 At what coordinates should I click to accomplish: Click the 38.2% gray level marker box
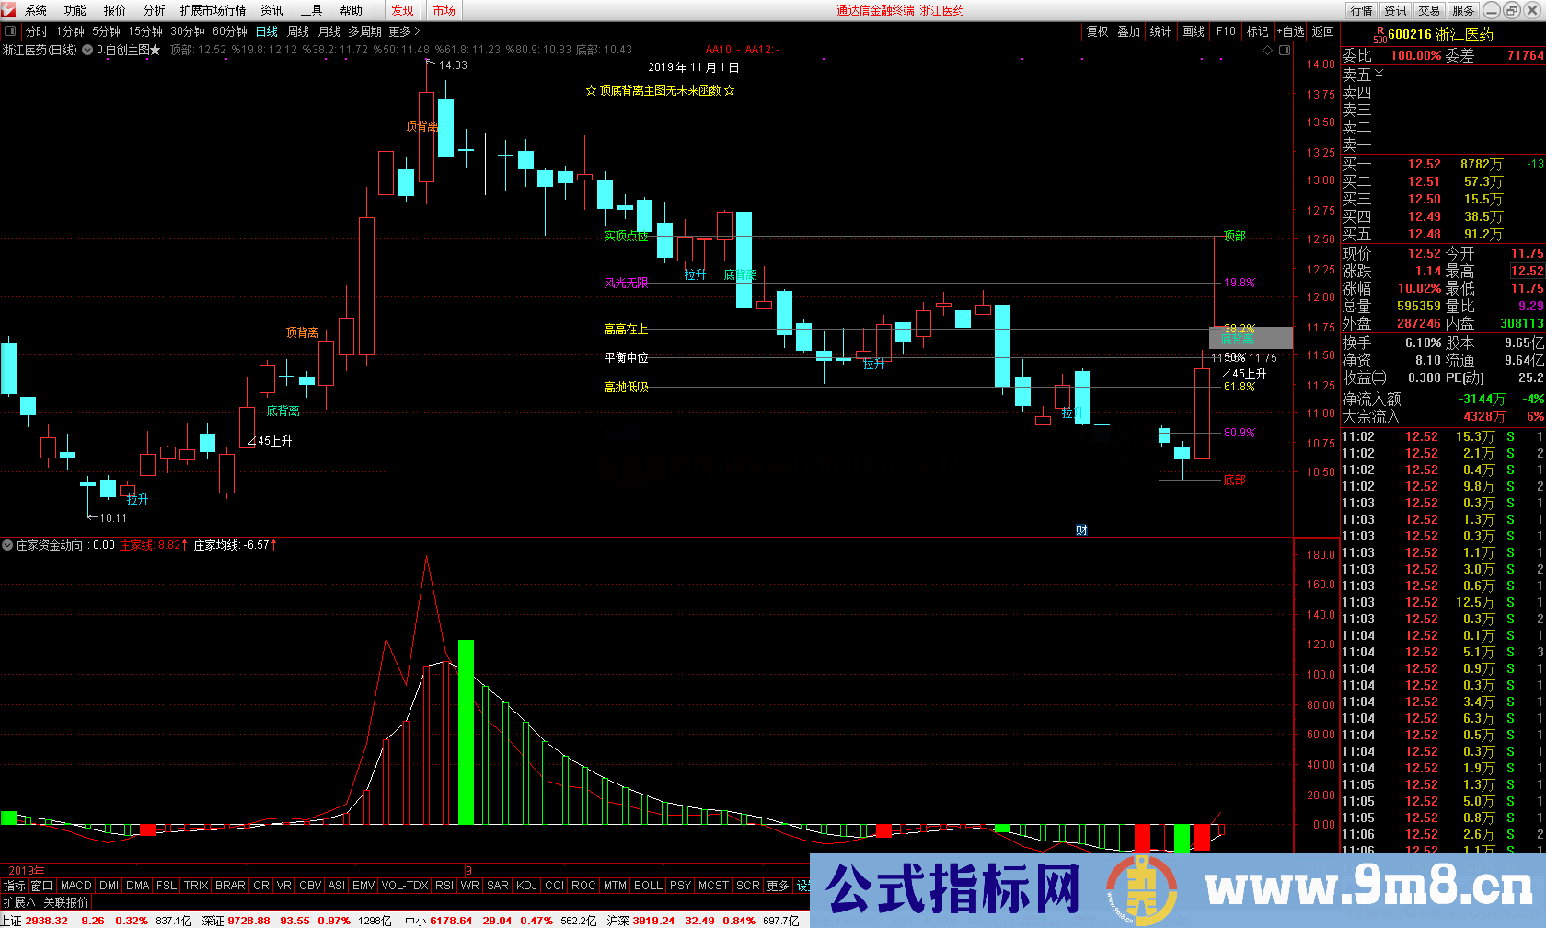(x=1251, y=337)
